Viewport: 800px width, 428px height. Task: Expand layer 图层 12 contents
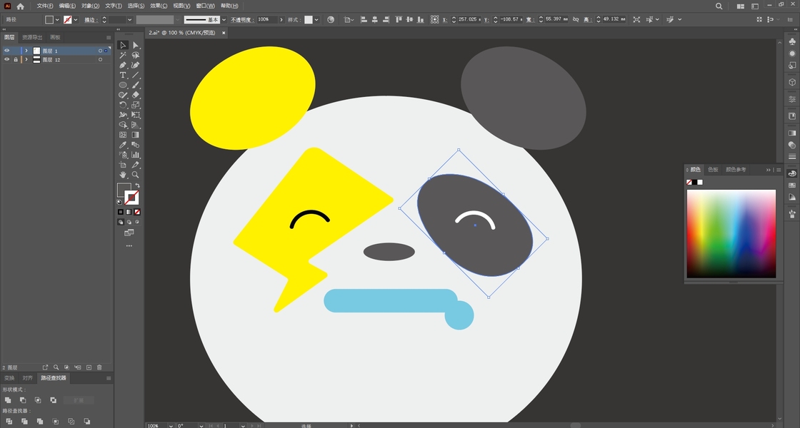click(26, 60)
